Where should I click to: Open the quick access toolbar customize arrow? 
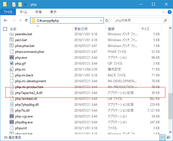[x=25, y=5]
